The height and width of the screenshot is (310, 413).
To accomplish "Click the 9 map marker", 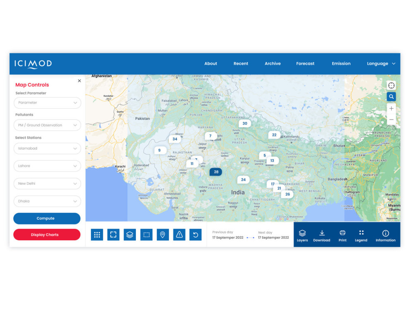I will (159, 150).
